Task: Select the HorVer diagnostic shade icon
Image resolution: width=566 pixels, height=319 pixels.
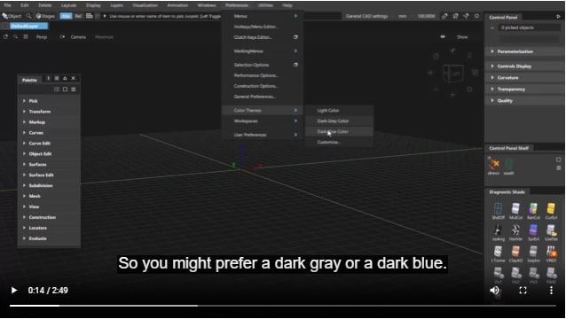Action: pyautogui.click(x=515, y=230)
